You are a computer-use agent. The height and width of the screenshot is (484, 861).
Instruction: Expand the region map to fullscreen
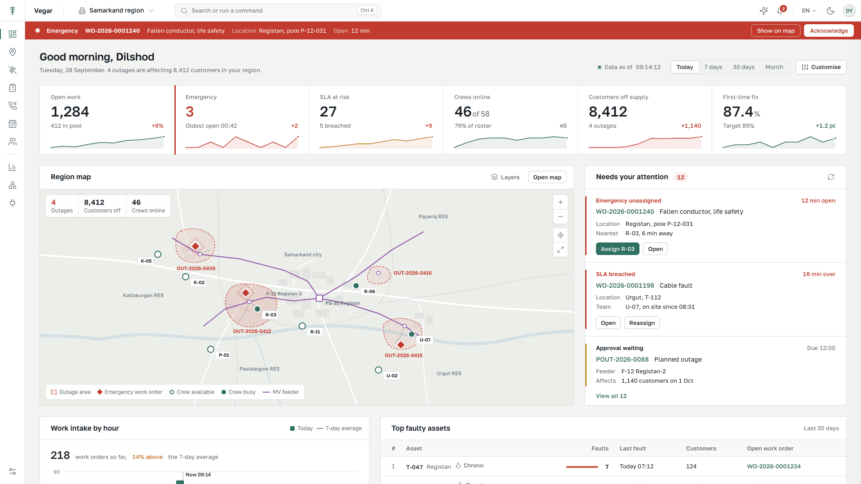(561, 250)
